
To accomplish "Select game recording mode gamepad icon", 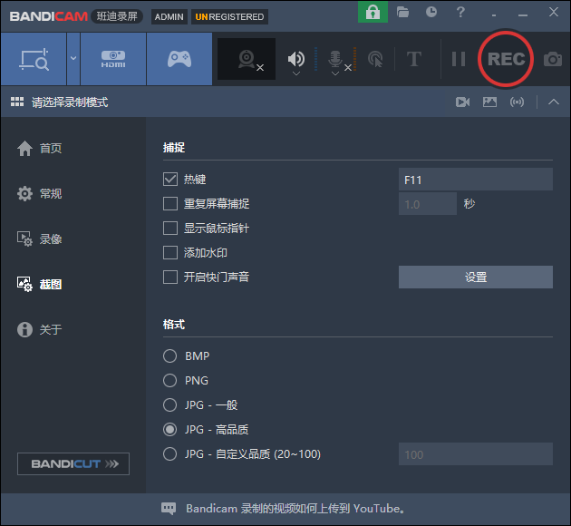I will pyautogui.click(x=179, y=59).
